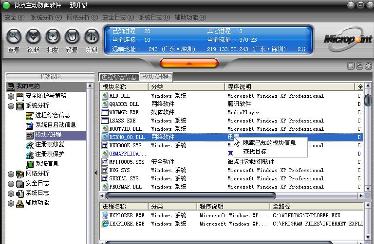This screenshot has width=374, height=244.
Task: Click the 安全防护与策略 folder icon
Action: click(20, 96)
